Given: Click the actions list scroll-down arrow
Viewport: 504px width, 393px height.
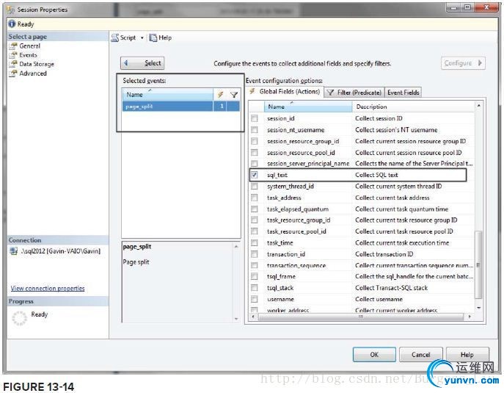Looking at the screenshot, I should 478,308.
